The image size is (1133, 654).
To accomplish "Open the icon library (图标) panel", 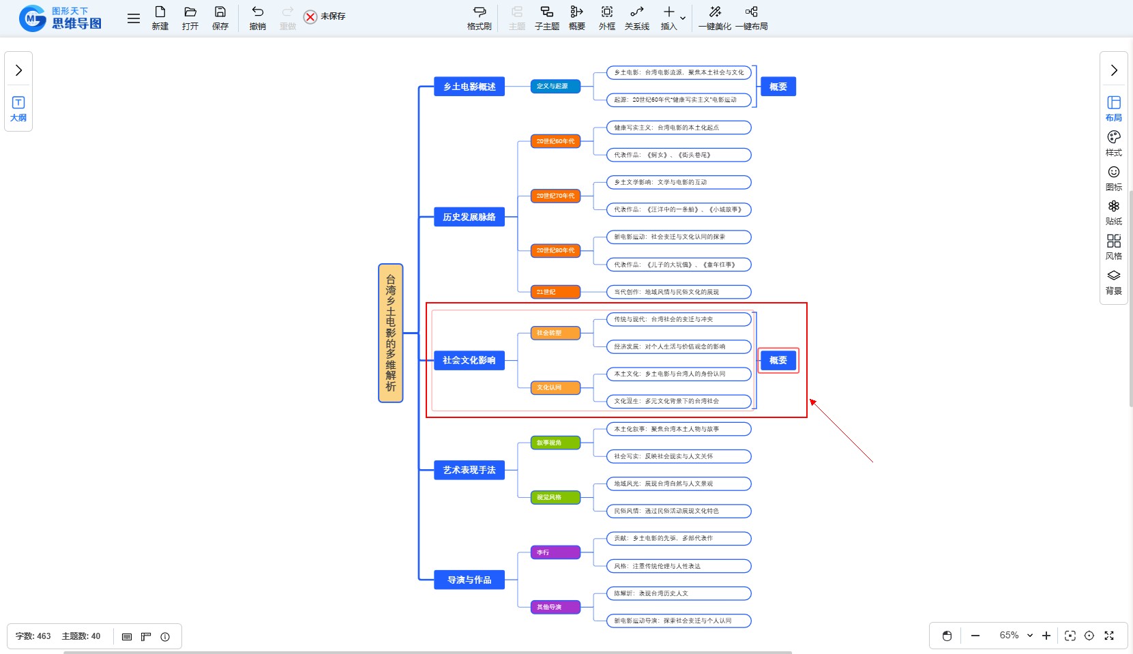I will 1113,177.
